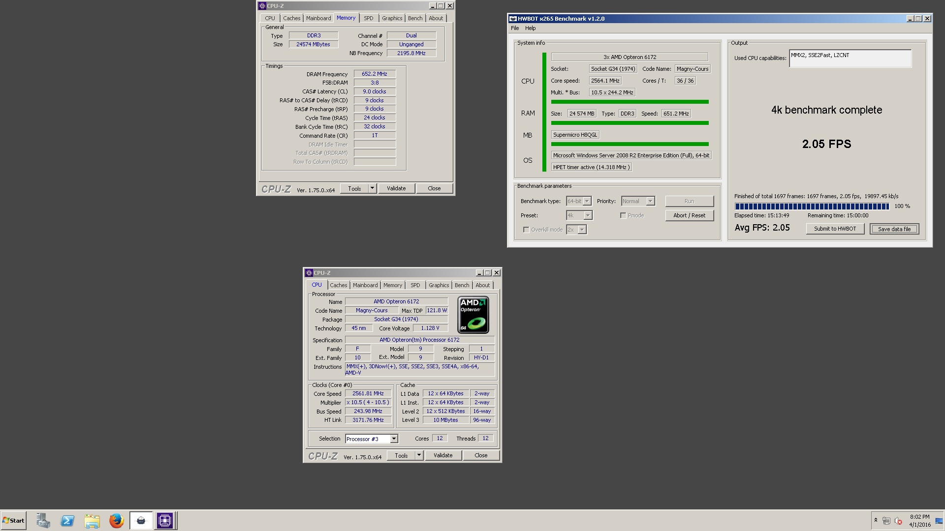Click the green RAM detection bar
Image resolution: width=945 pixels, height=531 pixels.
click(x=630, y=123)
